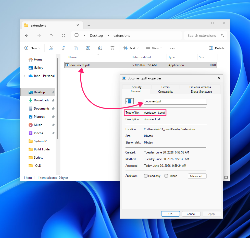This screenshot has height=238, width=250.
Task: Click the pin icon next to Downloads
Action: click(x=53, y=100)
